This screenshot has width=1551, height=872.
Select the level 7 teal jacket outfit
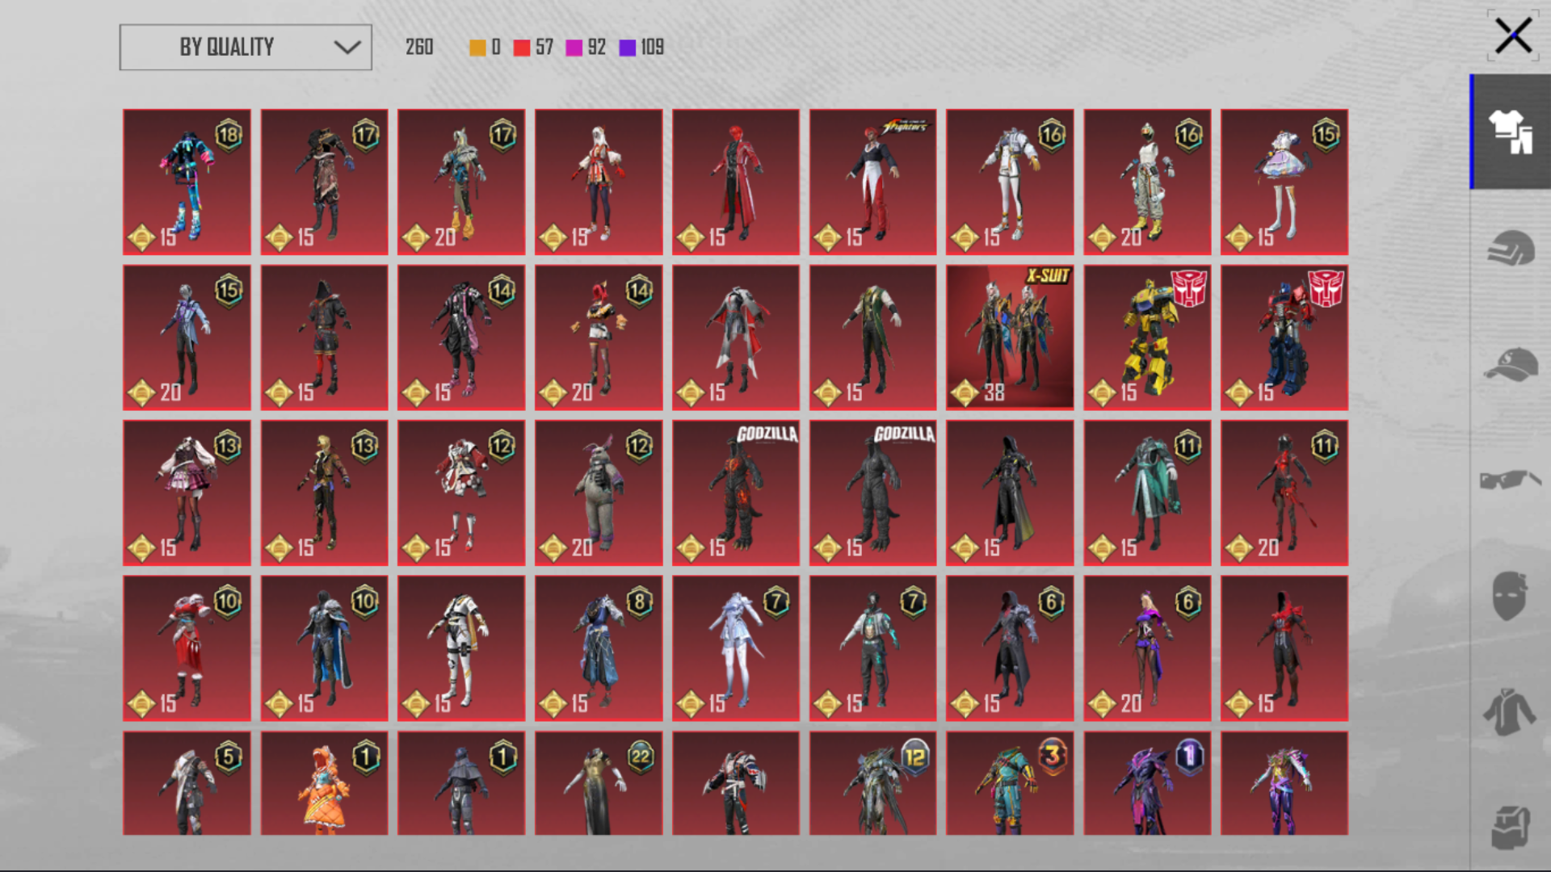tap(873, 648)
